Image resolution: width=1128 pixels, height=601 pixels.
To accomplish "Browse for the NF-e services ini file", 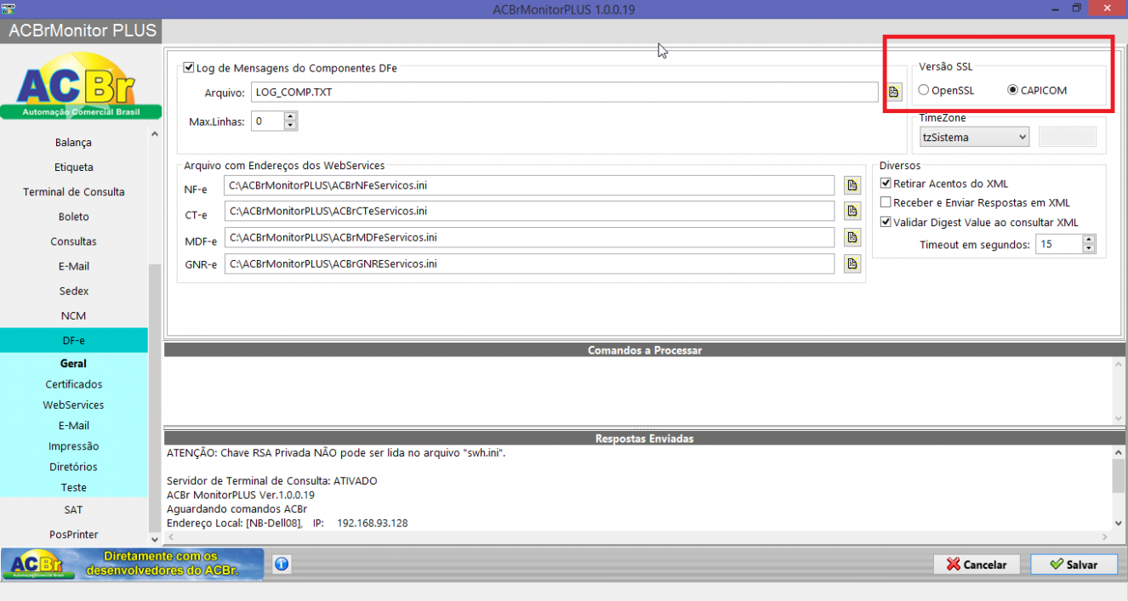I will point(852,185).
